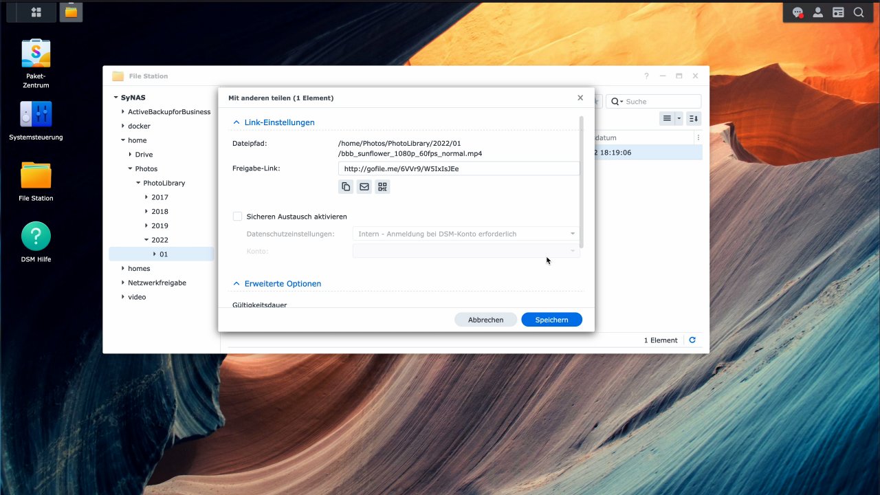The height and width of the screenshot is (495, 880).
Task: Close the share dialog with X
Action: [x=580, y=98]
